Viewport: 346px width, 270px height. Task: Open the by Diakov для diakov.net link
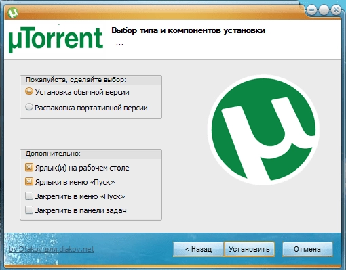[x=52, y=249]
